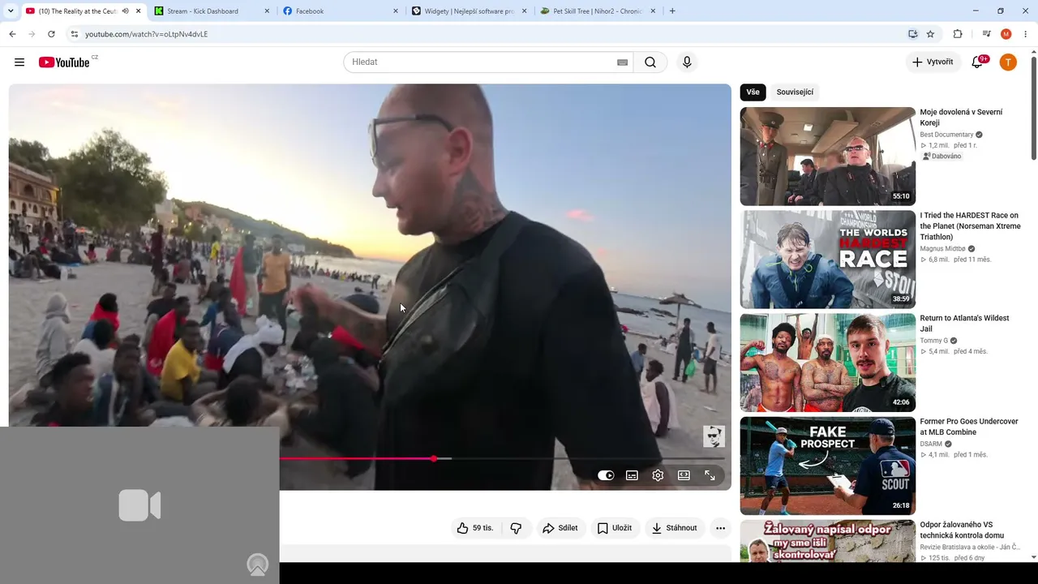Toggle subtitles in the video player

[x=632, y=475]
